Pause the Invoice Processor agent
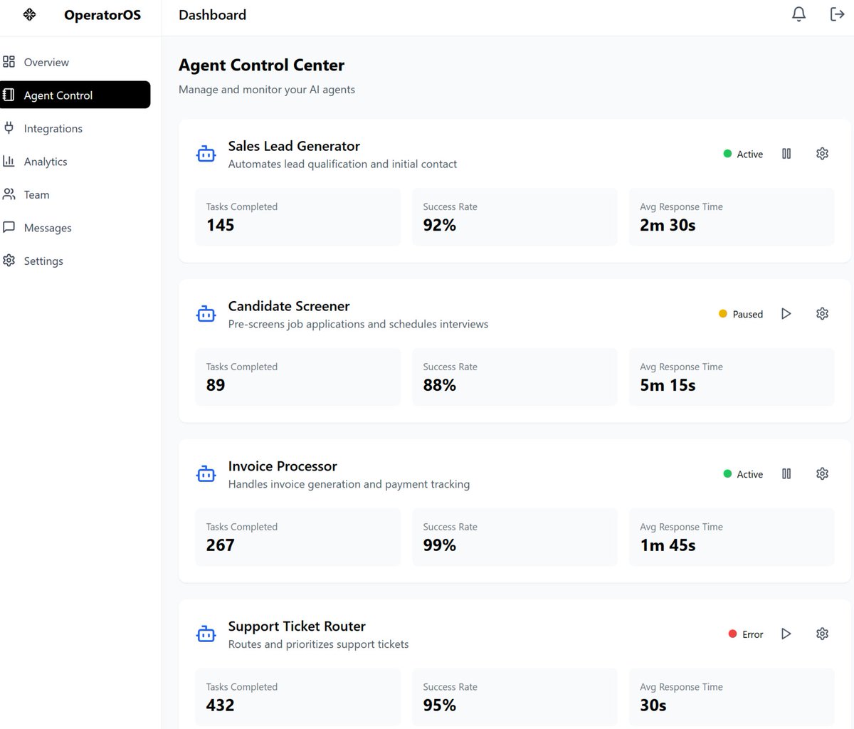 coord(786,473)
